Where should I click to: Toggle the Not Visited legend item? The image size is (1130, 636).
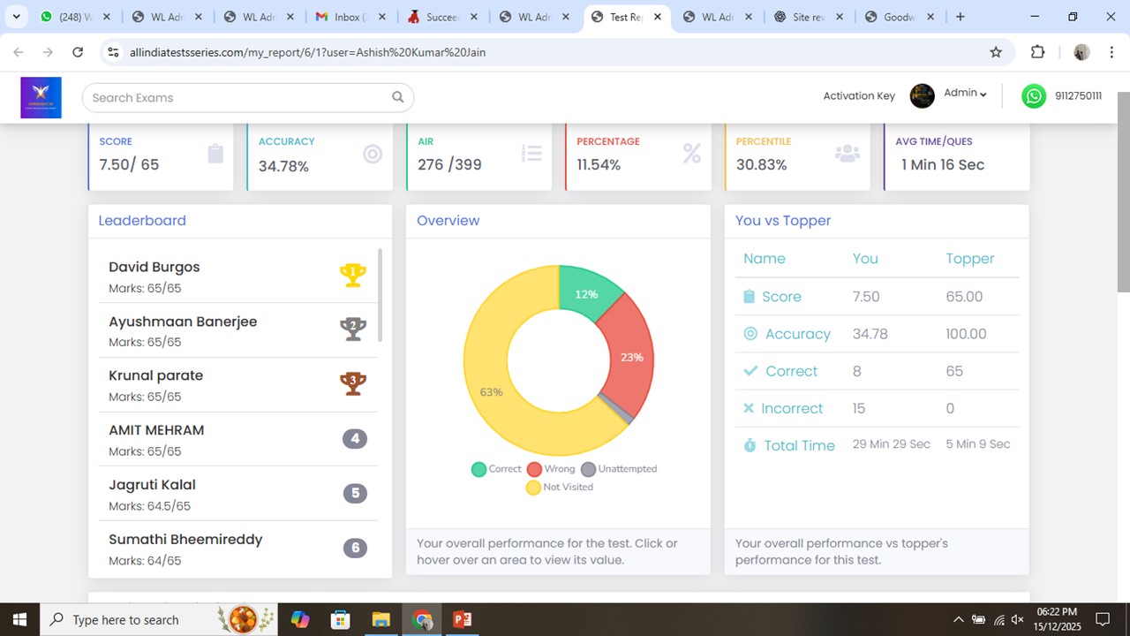click(x=560, y=487)
